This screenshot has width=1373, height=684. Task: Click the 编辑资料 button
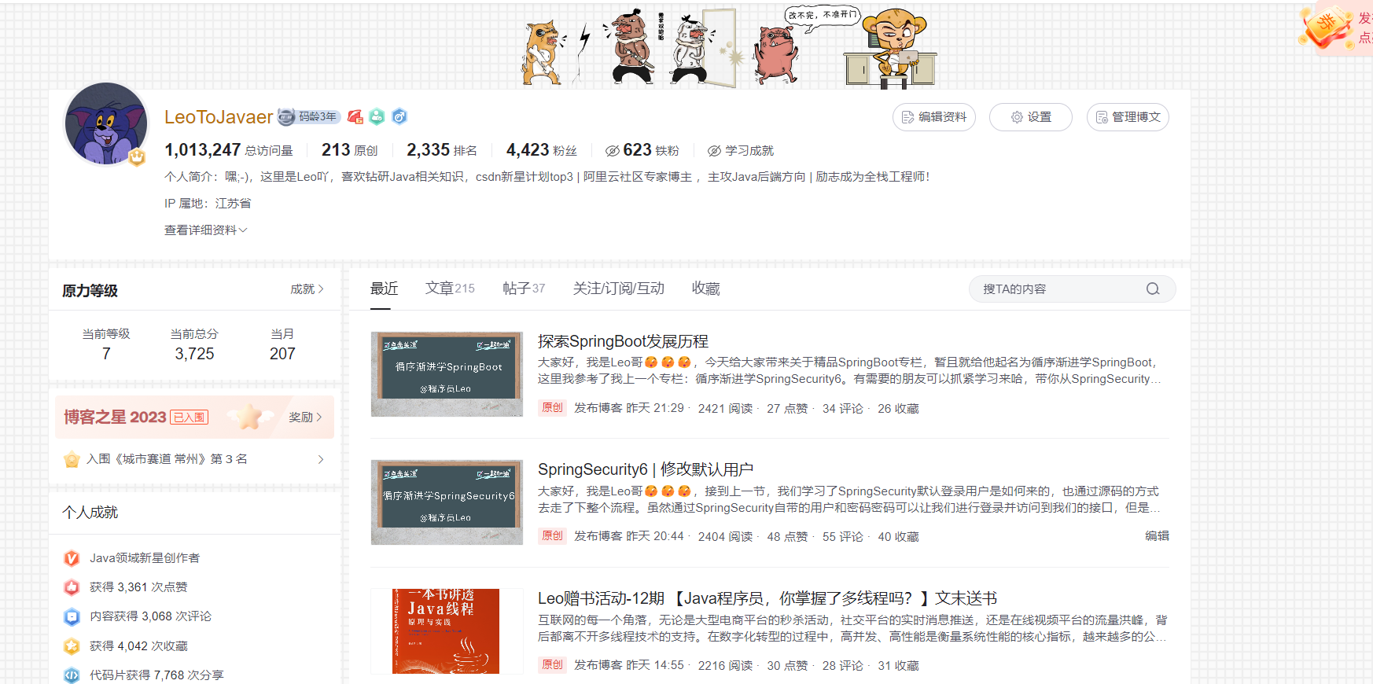point(934,117)
